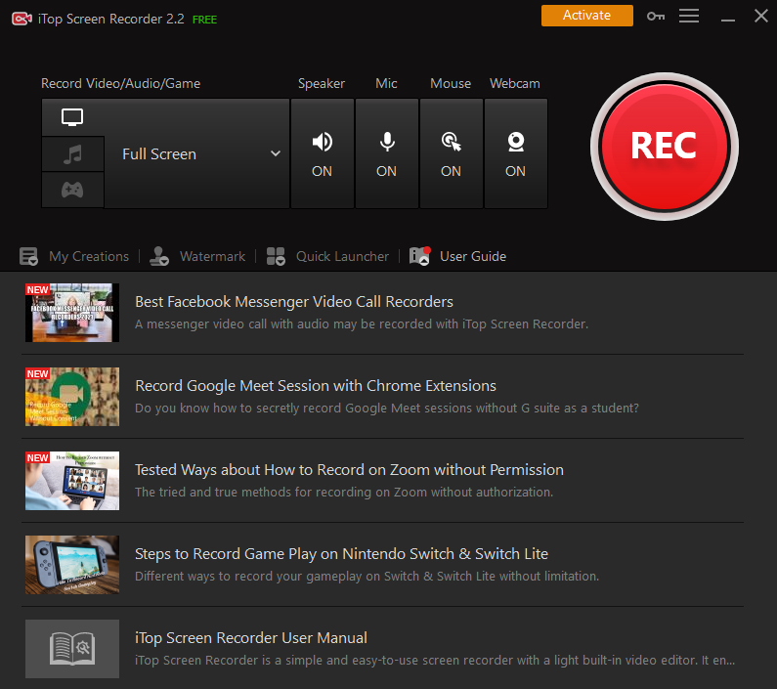Image resolution: width=777 pixels, height=689 pixels.
Task: Switch to the Watermark tab
Action: 199,256
